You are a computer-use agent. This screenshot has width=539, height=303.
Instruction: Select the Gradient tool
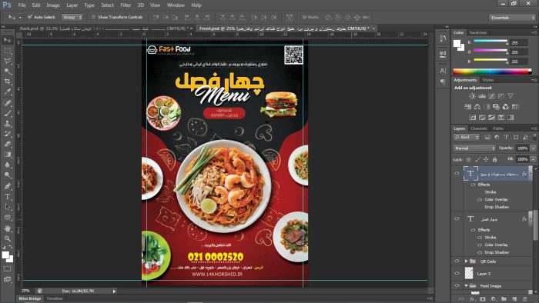coord(7,155)
